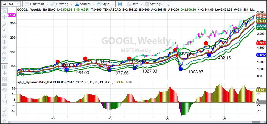This screenshot has height=124, width=267.
Task: Click the red marker near 1291.44
Action: click(x=85, y=59)
